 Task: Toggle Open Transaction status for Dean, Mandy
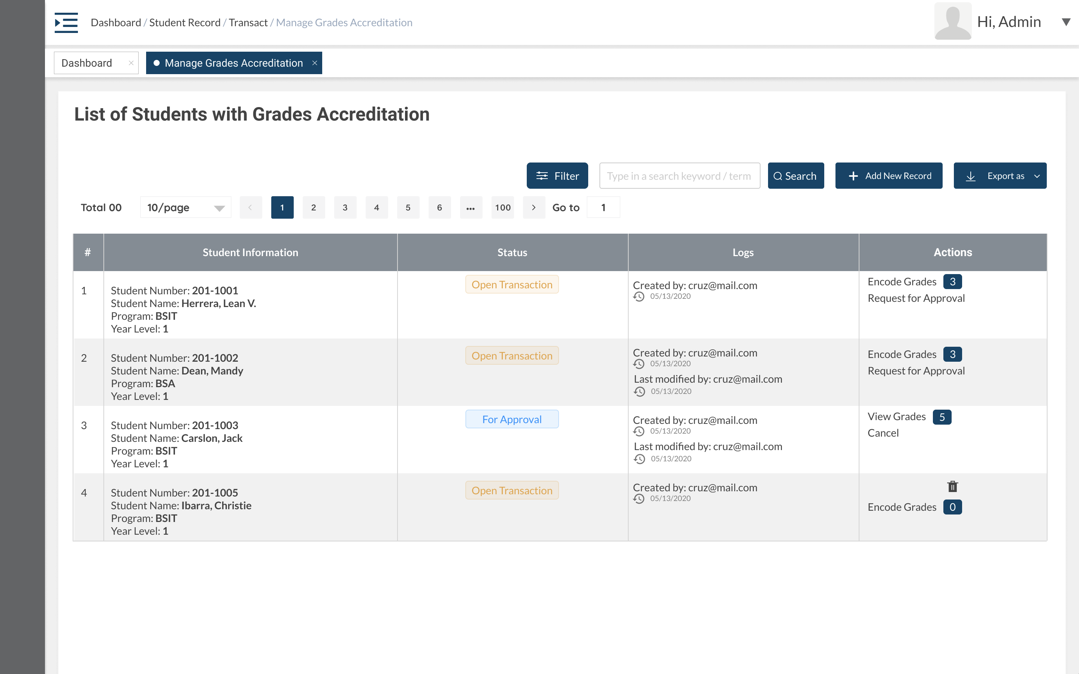coord(512,355)
